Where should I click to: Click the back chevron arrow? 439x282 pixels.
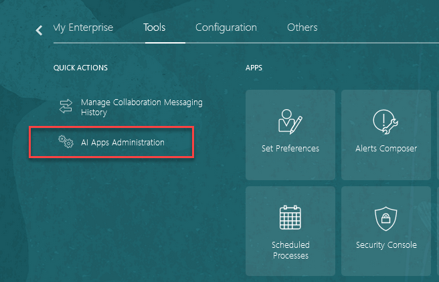tap(39, 30)
